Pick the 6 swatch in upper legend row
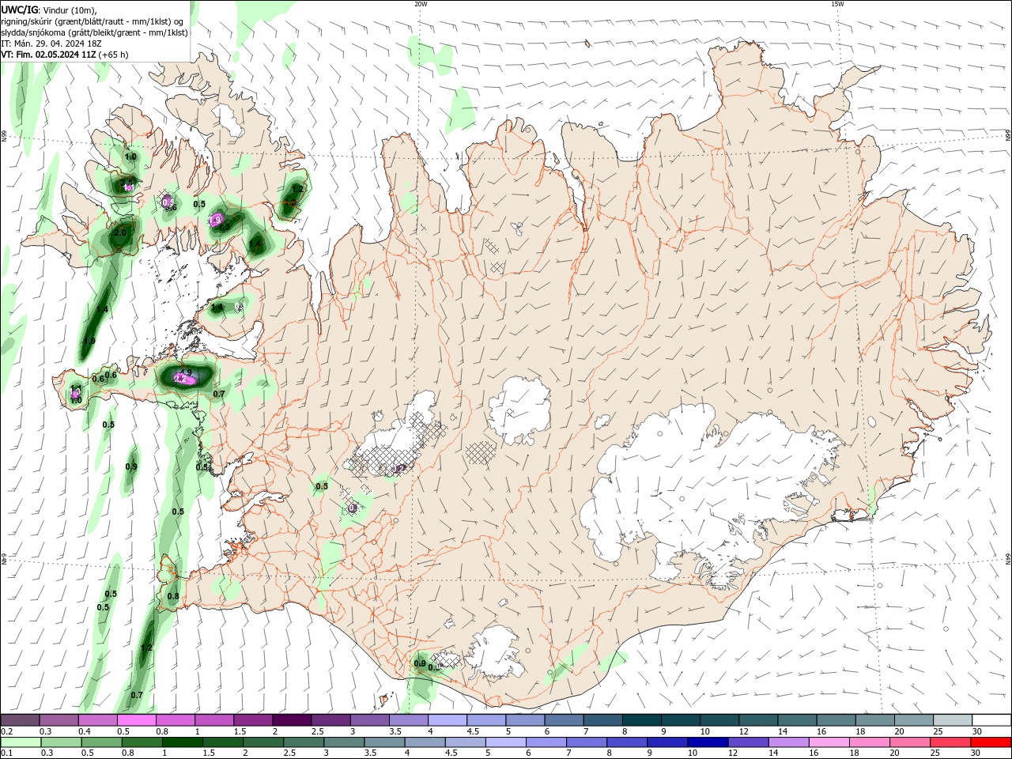Image resolution: width=1012 pixels, height=759 pixels. (563, 719)
